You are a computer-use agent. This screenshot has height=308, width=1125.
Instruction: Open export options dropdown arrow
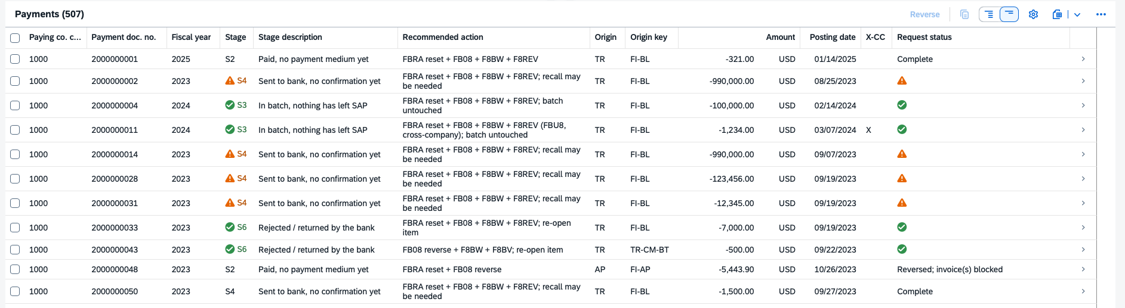click(1077, 14)
